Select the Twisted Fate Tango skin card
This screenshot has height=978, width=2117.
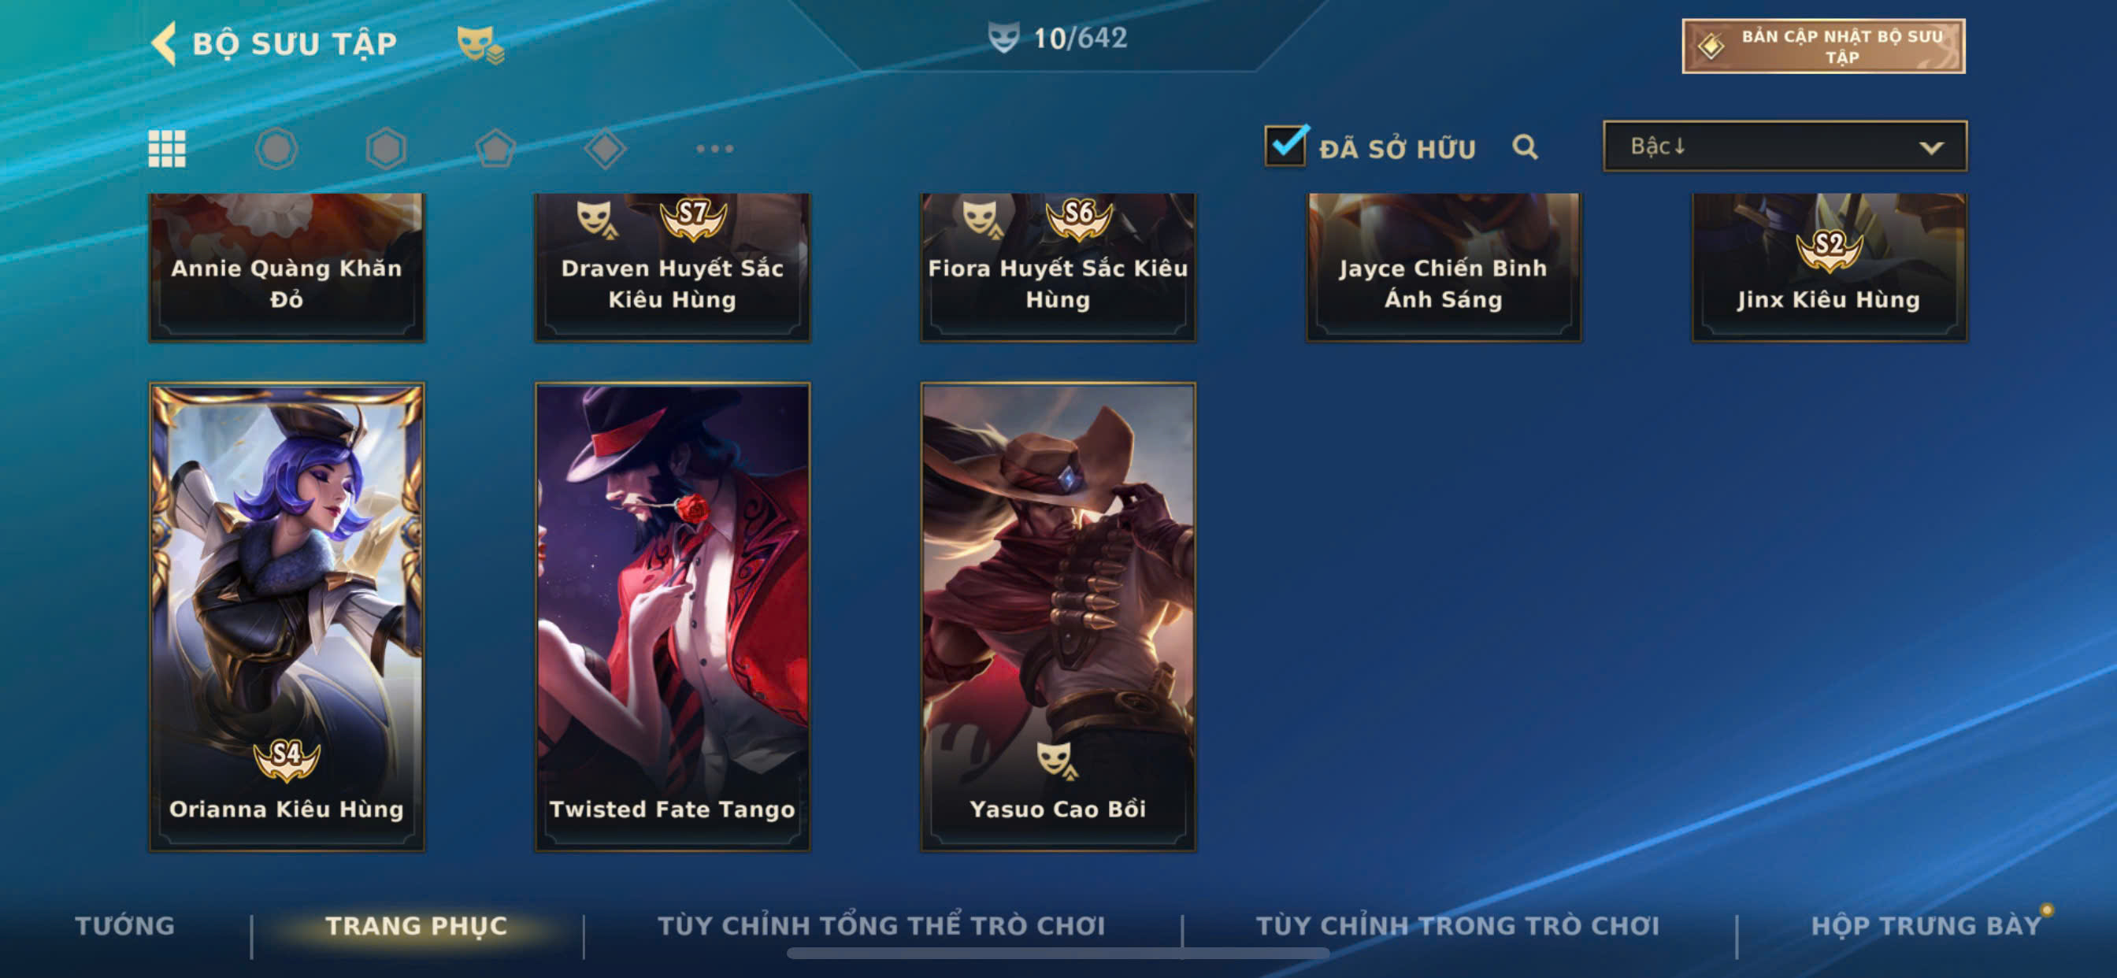673,616
